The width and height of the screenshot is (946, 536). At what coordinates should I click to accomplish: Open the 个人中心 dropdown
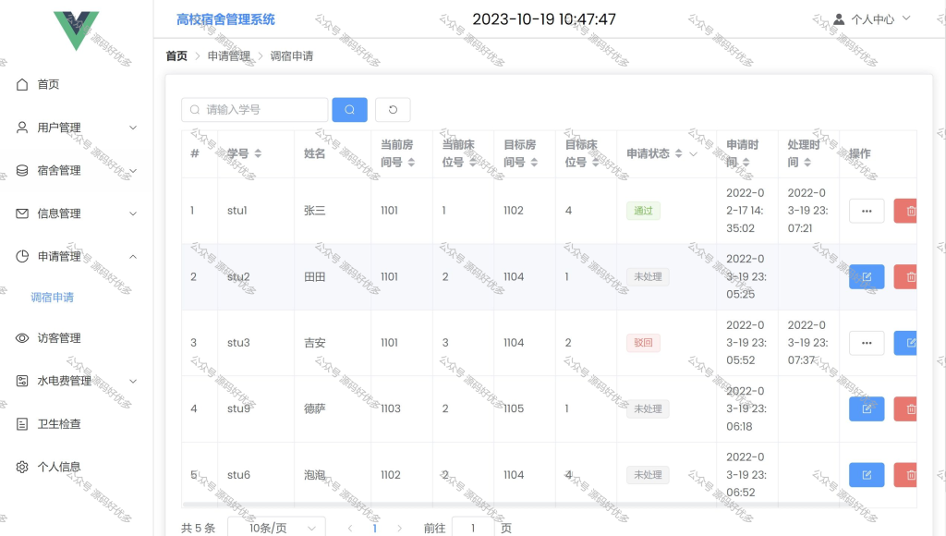(872, 19)
